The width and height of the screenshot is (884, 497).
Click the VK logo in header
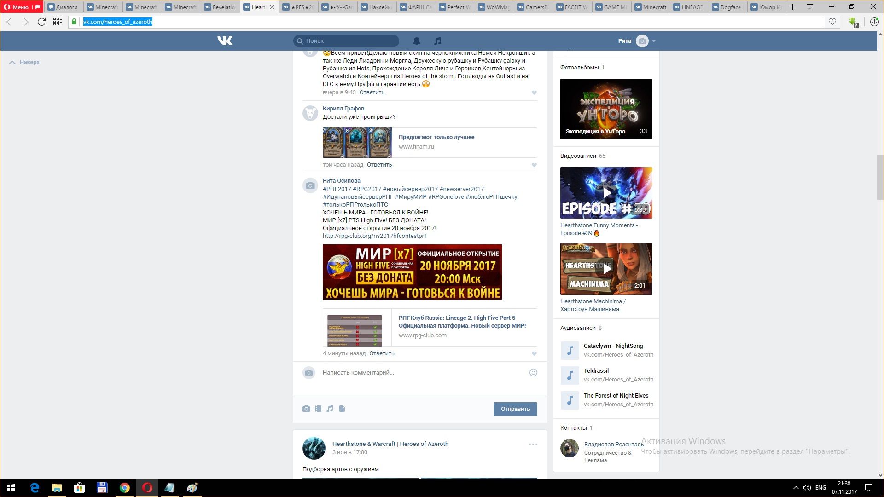click(x=225, y=41)
